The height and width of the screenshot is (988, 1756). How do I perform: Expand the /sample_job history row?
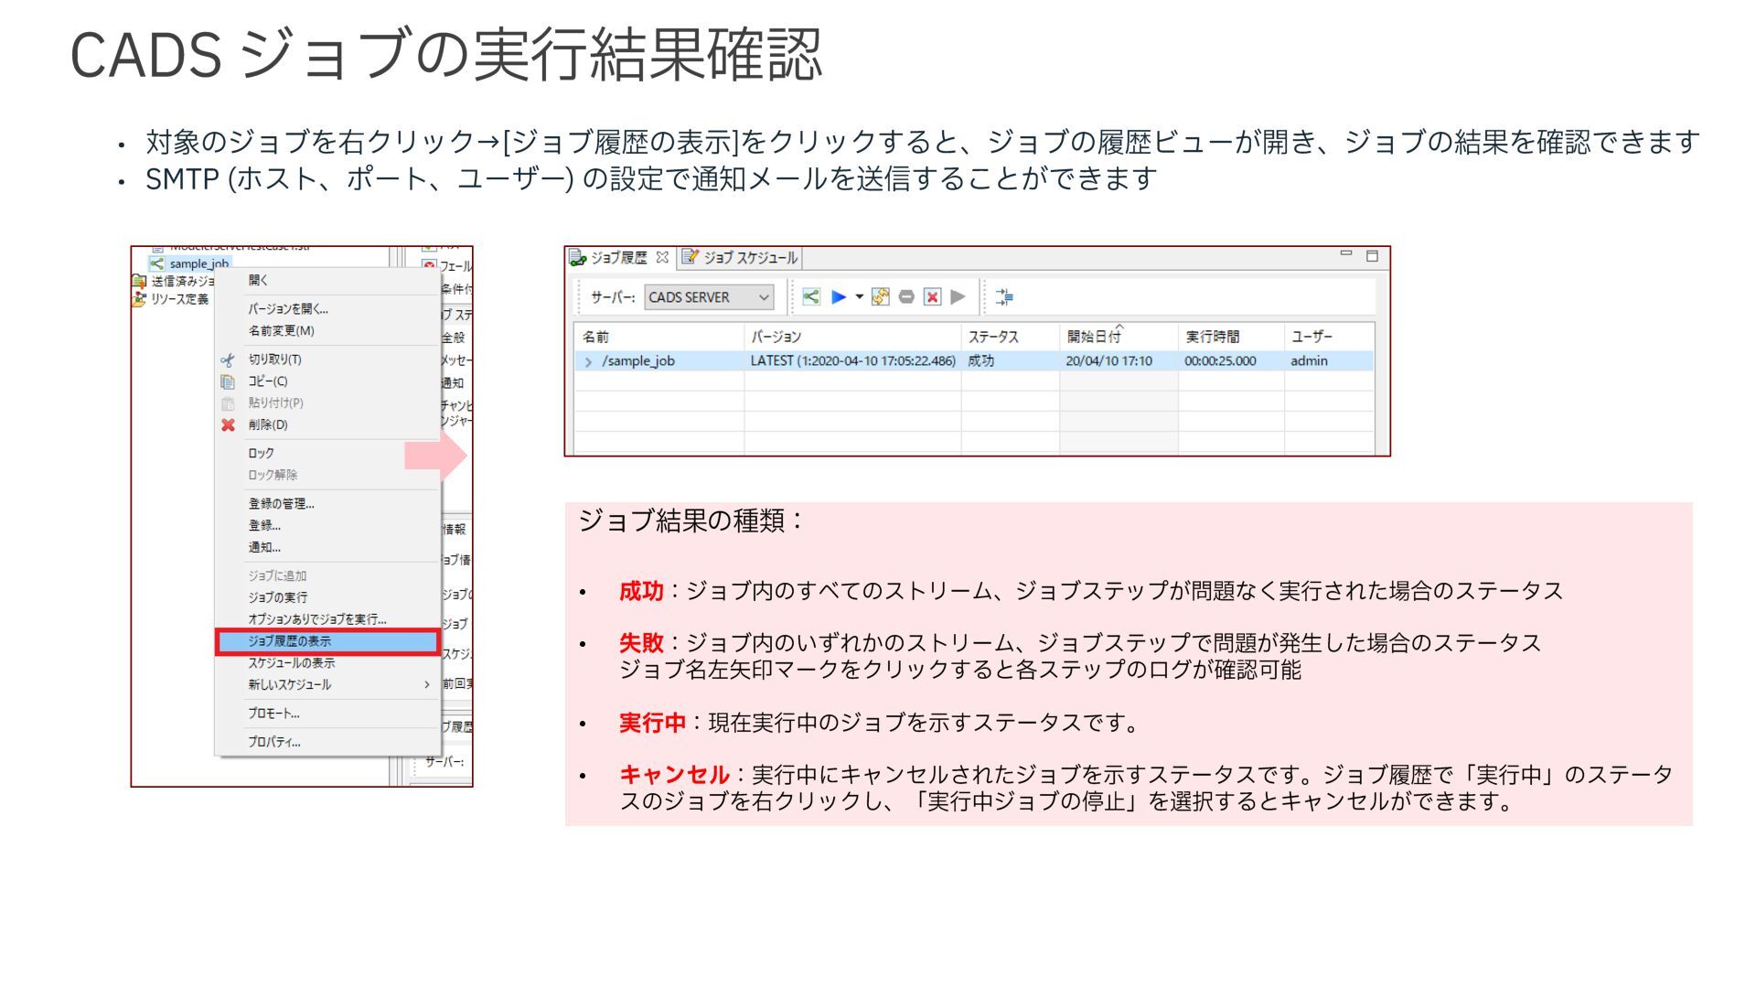tap(588, 362)
